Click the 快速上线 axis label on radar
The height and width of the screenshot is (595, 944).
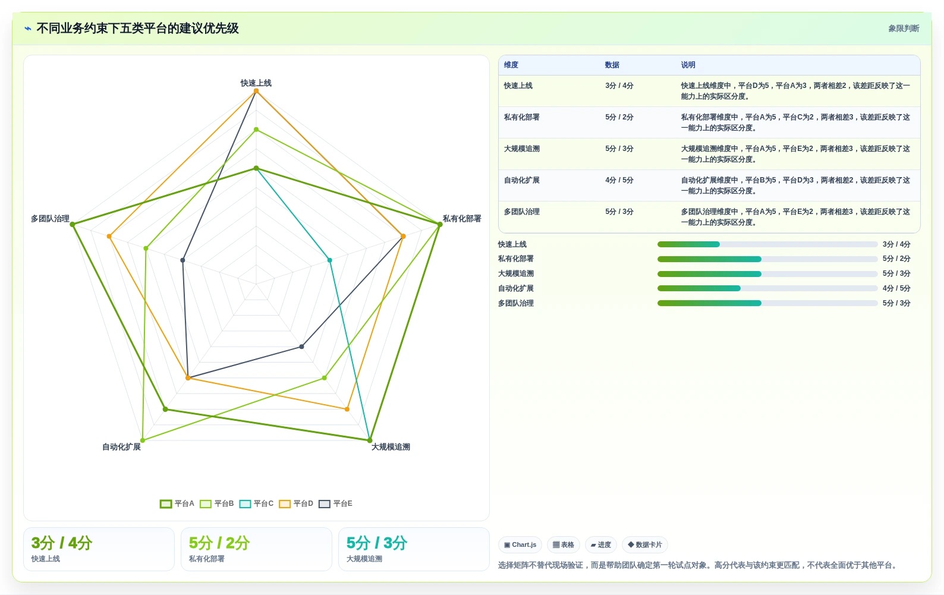tap(256, 83)
